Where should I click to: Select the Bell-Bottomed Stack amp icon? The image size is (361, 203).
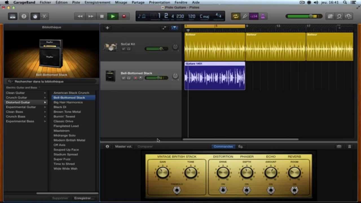110,76
